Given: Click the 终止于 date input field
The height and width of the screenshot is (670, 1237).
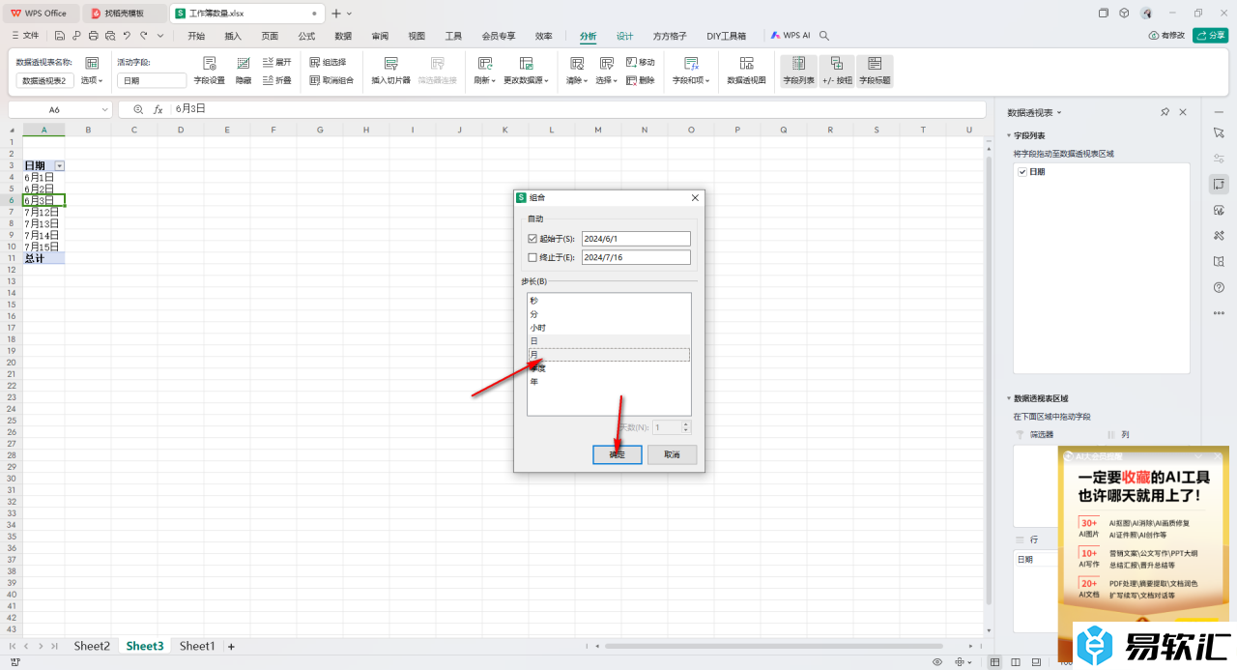Looking at the screenshot, I should tap(636, 257).
